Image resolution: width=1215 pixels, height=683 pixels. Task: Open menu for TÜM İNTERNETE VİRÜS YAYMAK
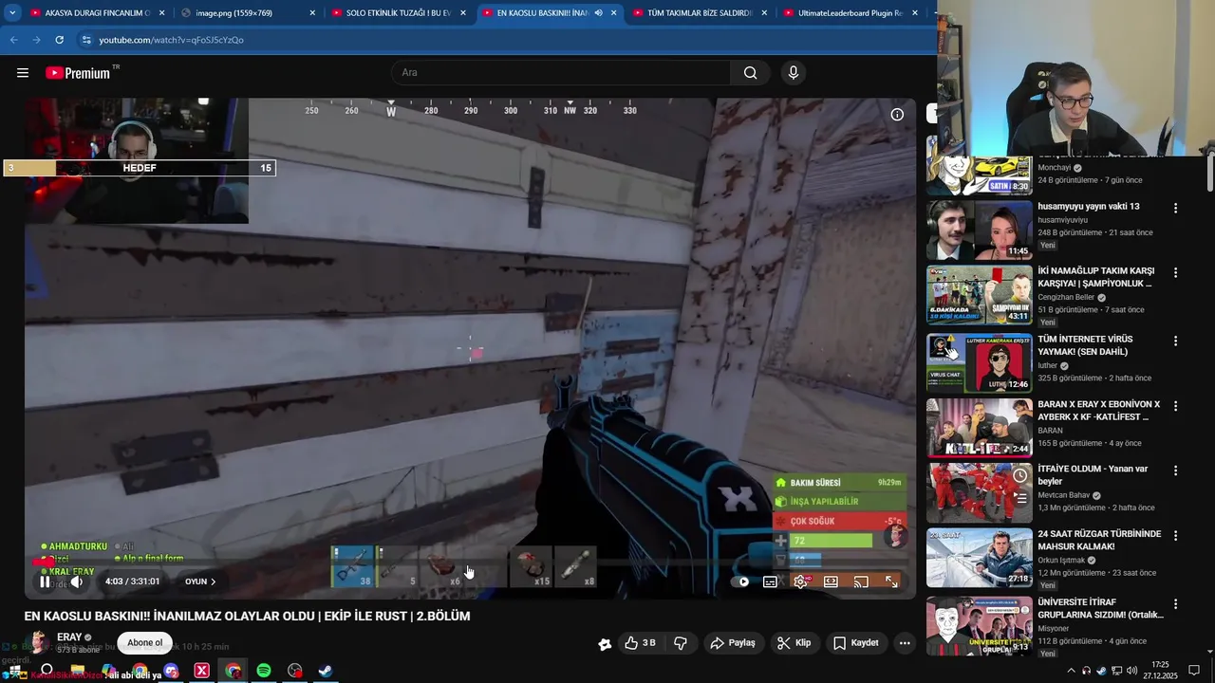pos(1175,341)
